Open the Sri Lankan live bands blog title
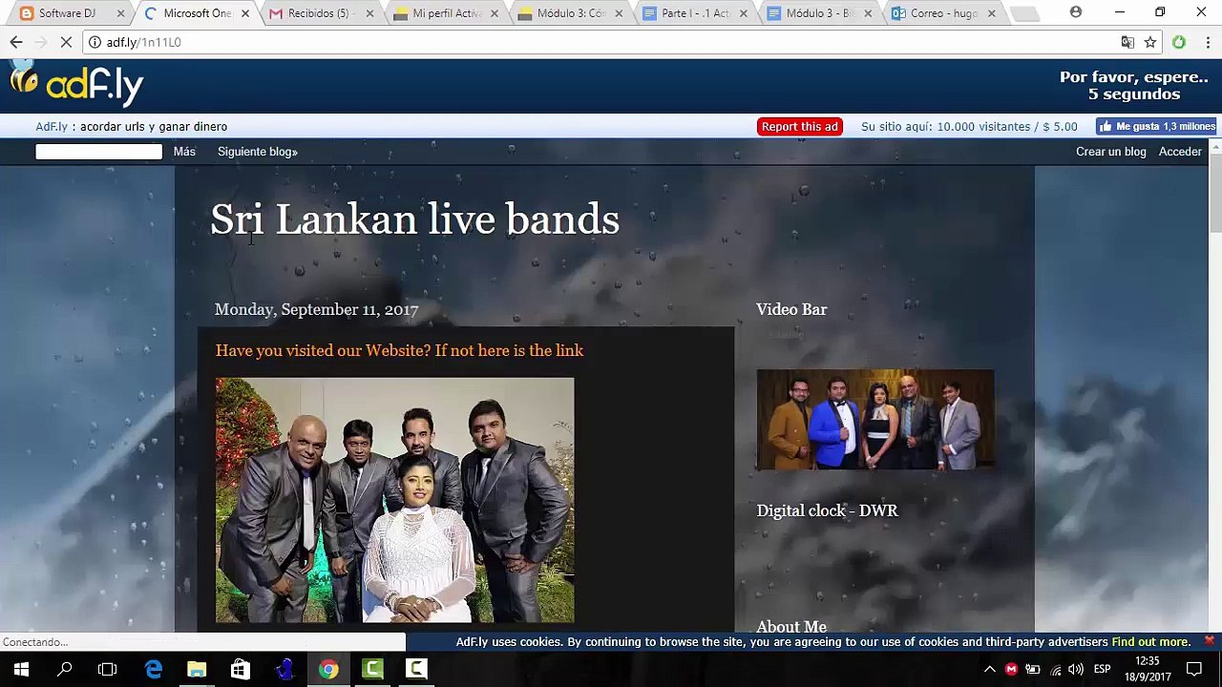1222x687 pixels. click(414, 219)
